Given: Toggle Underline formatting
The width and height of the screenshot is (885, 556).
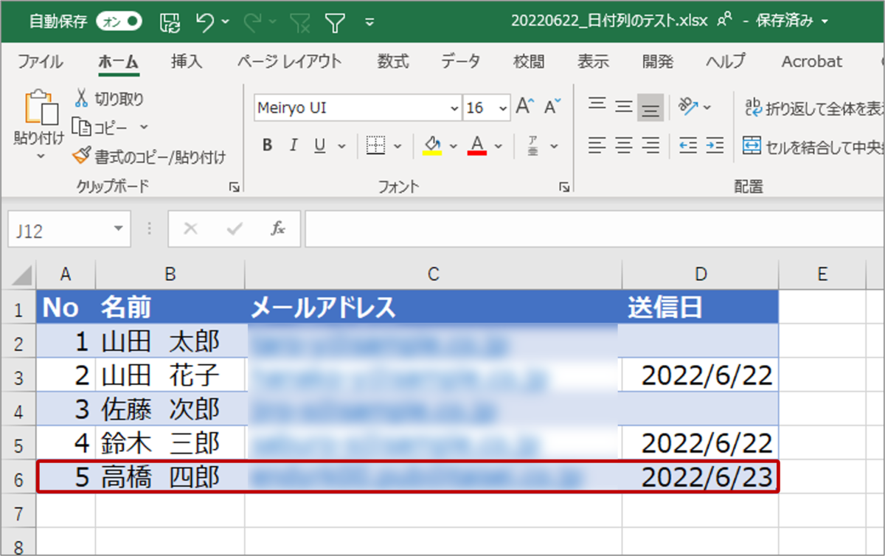Looking at the screenshot, I should pyautogui.click(x=319, y=145).
